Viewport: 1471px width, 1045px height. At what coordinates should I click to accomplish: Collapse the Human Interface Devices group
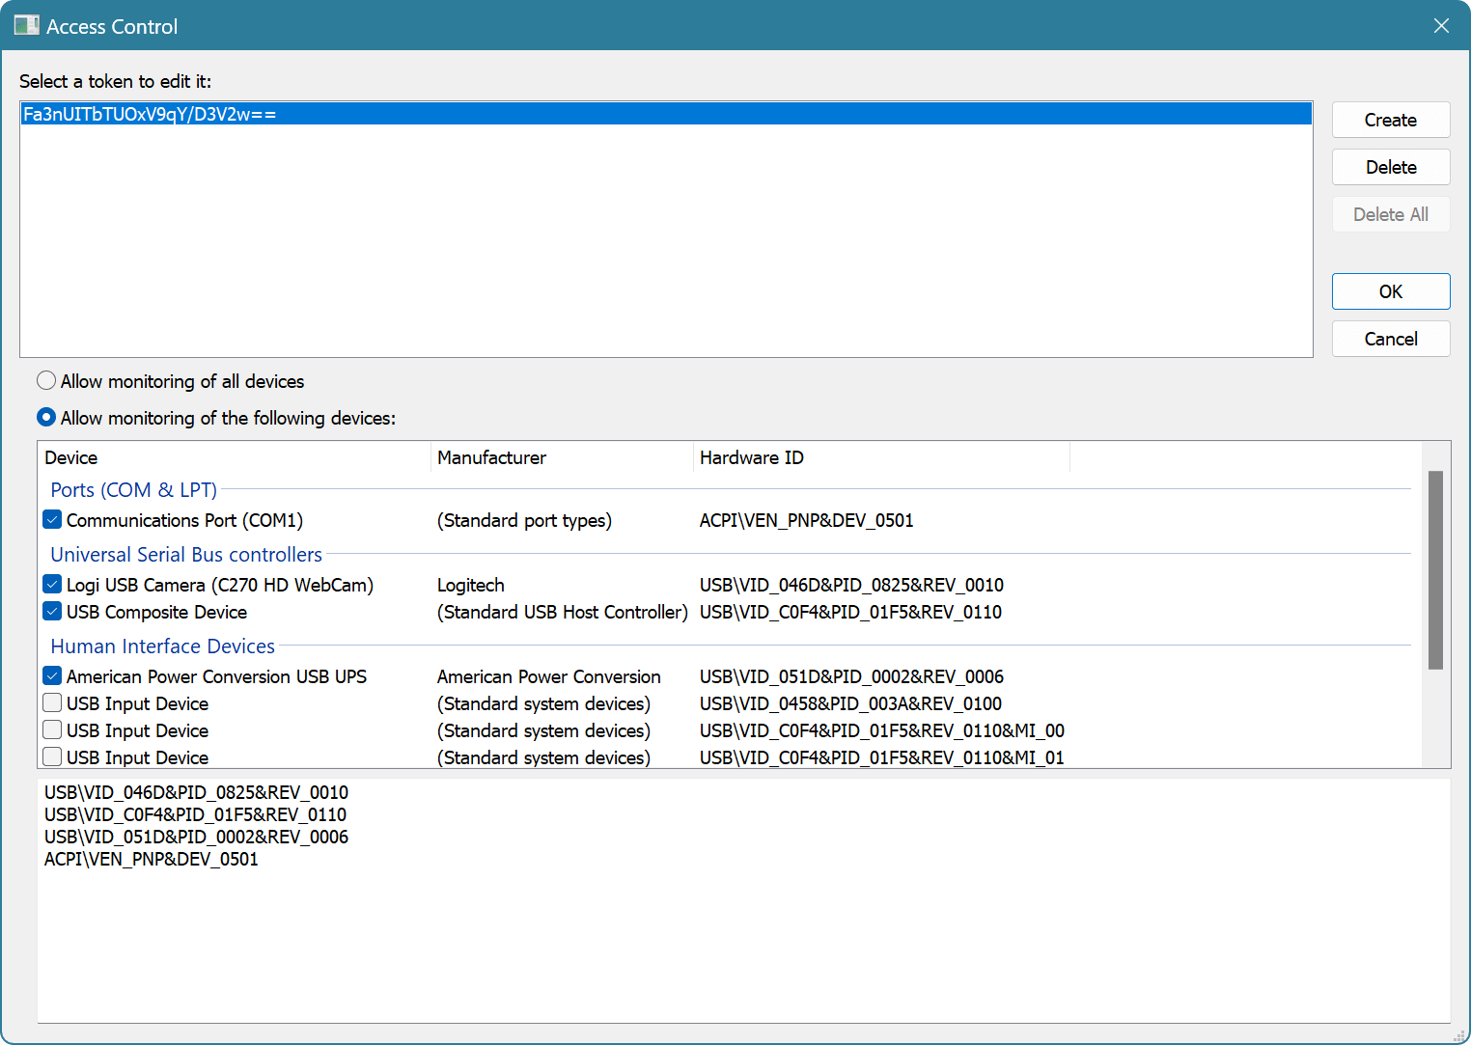point(162,646)
